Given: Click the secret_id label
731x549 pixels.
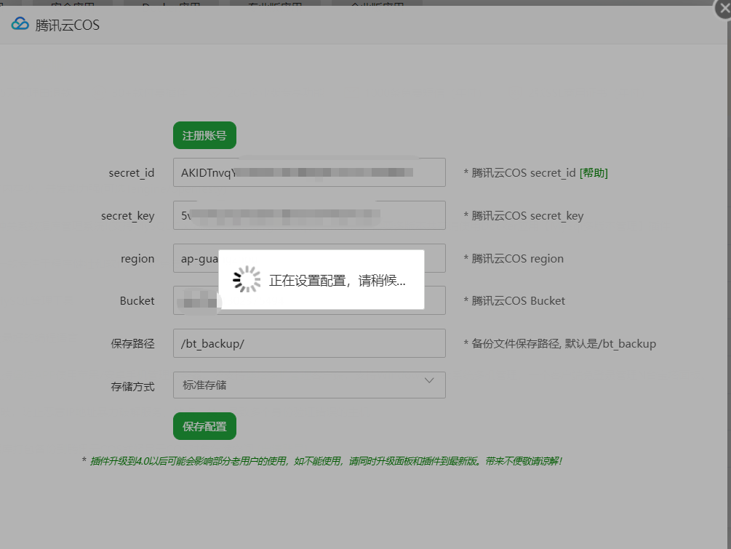Looking at the screenshot, I should [132, 173].
